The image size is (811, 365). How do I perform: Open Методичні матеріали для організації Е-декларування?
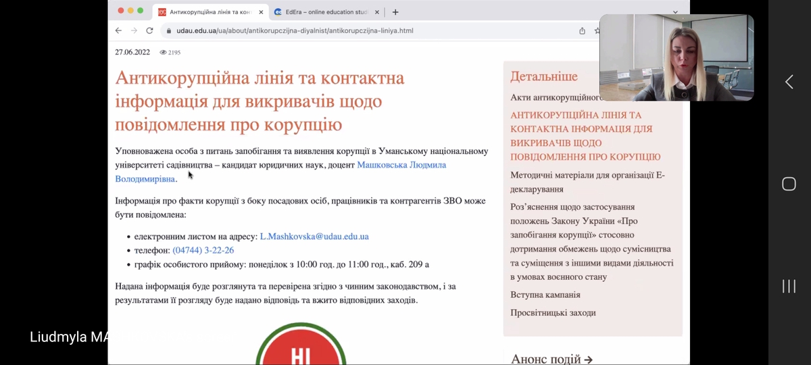coord(588,182)
